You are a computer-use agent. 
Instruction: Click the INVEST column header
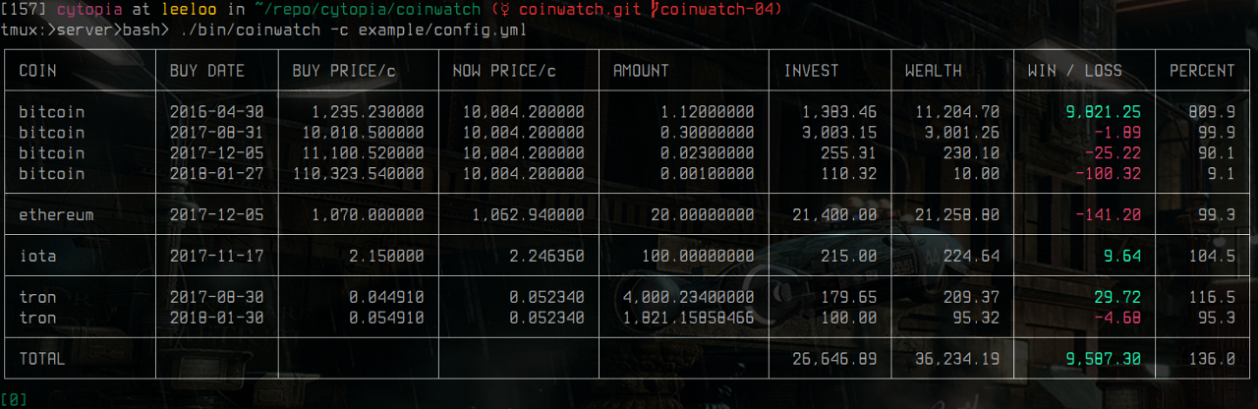pos(812,71)
